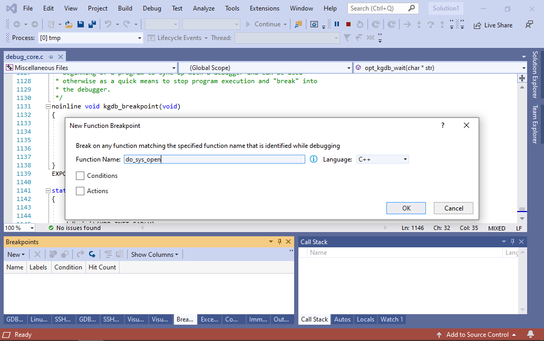Viewport: 544px width, 341px height.
Task: Click the search magnifier icon
Action: [412, 8]
